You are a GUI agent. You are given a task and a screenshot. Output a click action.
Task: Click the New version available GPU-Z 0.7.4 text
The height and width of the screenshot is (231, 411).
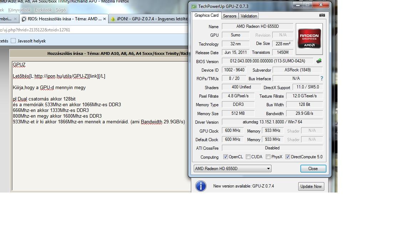(244, 186)
